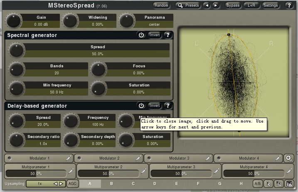Click the Bands knob

click(x=17, y=69)
